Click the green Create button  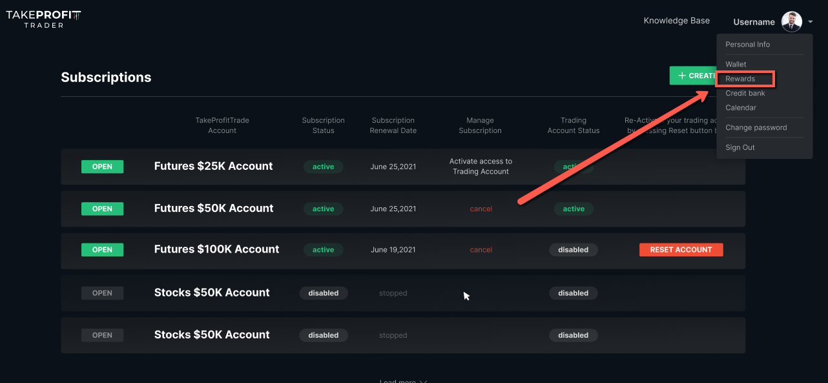(x=693, y=76)
